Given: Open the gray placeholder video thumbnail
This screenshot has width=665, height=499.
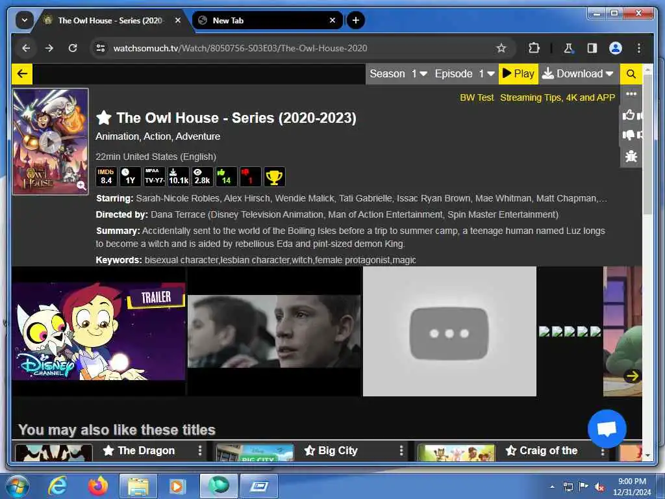Looking at the screenshot, I should pos(449,331).
